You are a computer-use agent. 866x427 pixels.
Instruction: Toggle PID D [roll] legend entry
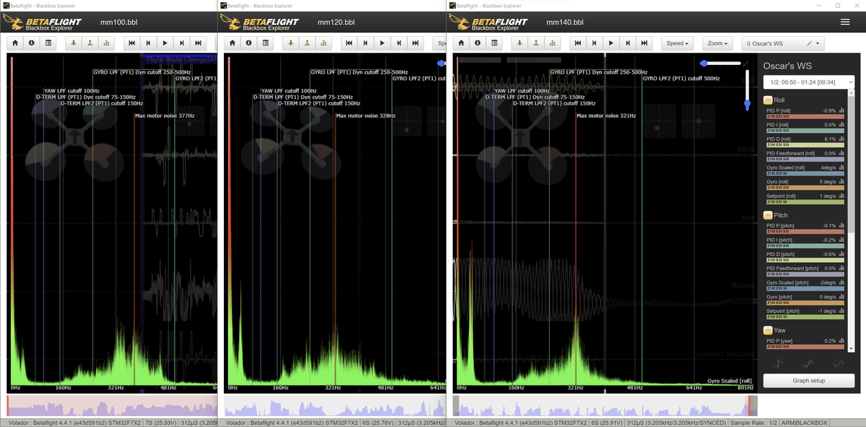[805, 141]
